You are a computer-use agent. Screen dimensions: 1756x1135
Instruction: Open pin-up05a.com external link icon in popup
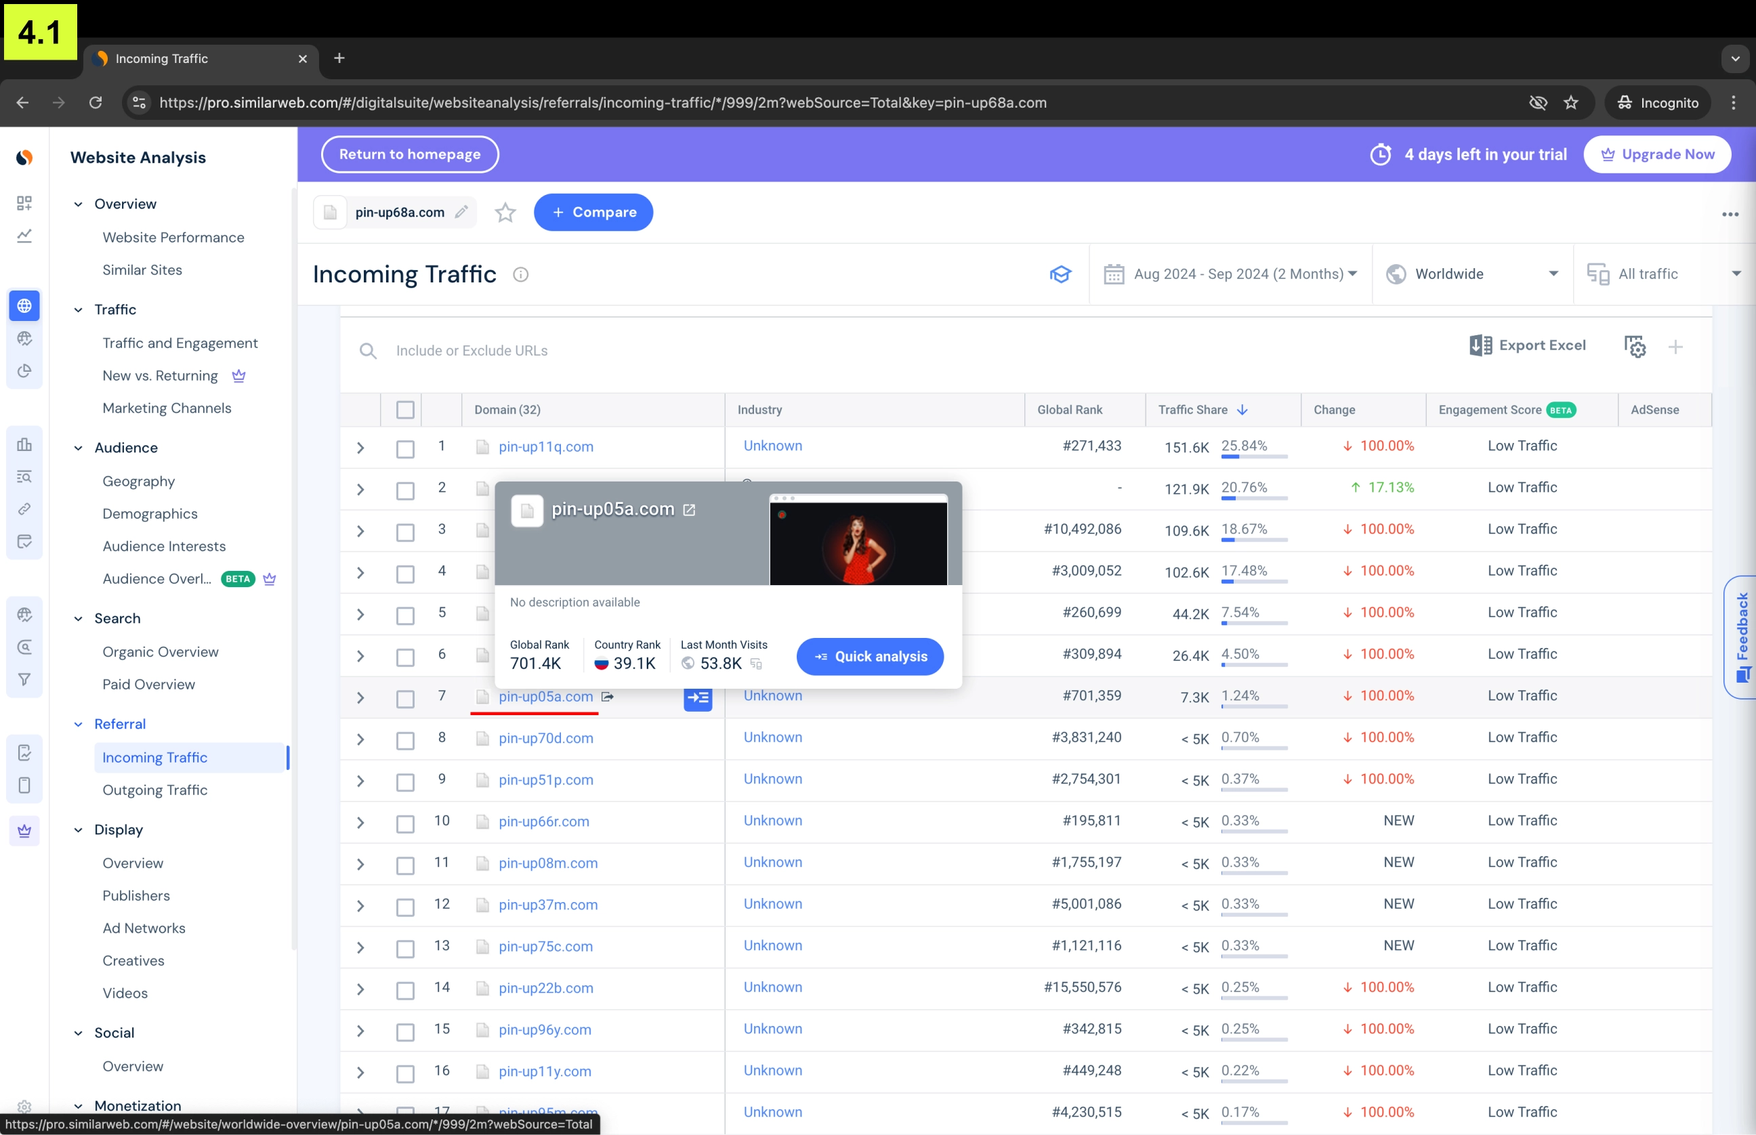click(689, 510)
